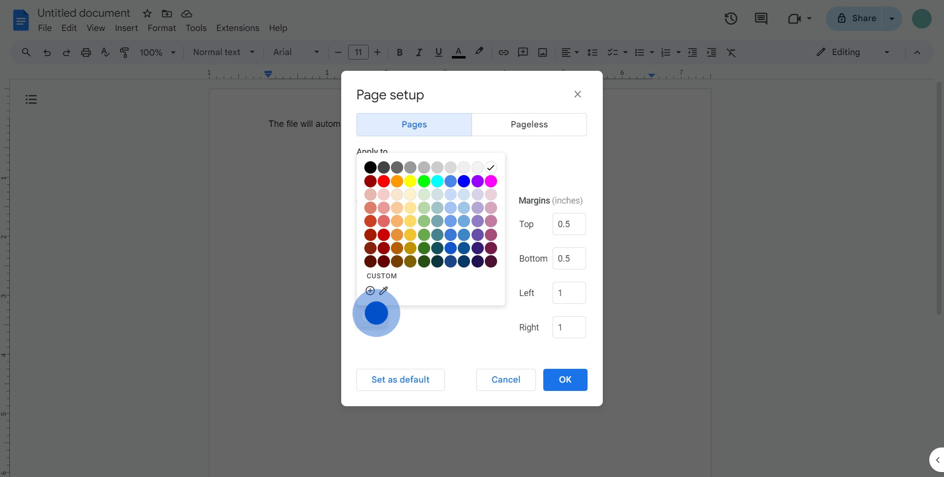Move document to a folder
Screen dimensions: 944x477
[x=167, y=14]
